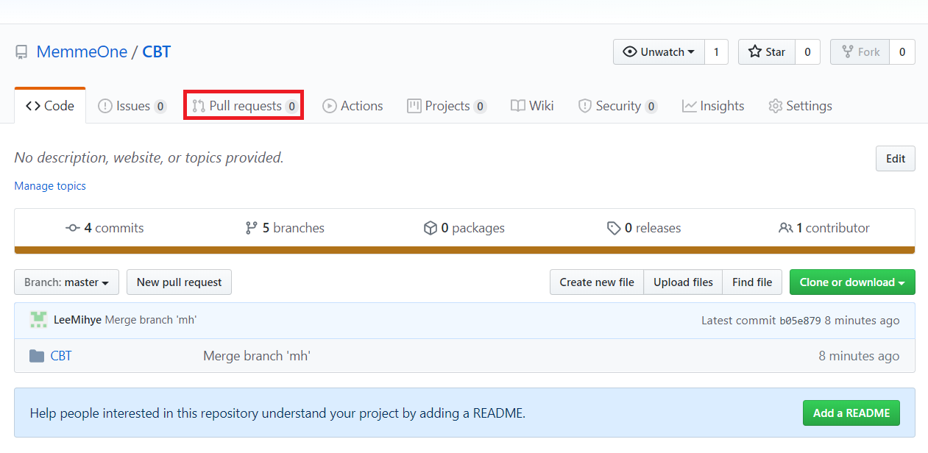Open the CBT repository name link
Image resolution: width=928 pixels, height=453 pixels.
[157, 52]
